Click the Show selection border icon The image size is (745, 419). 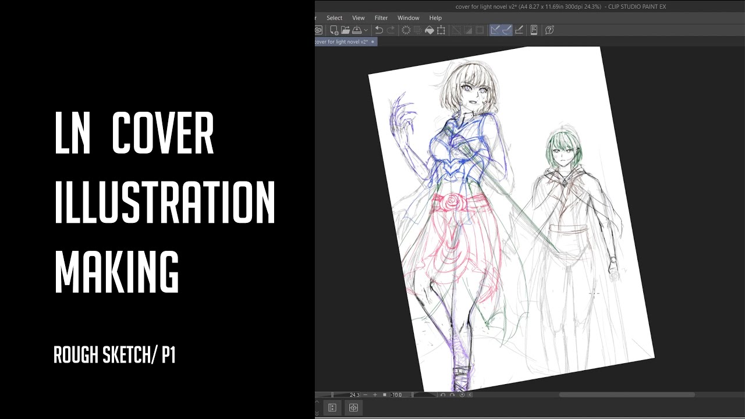[x=480, y=30]
